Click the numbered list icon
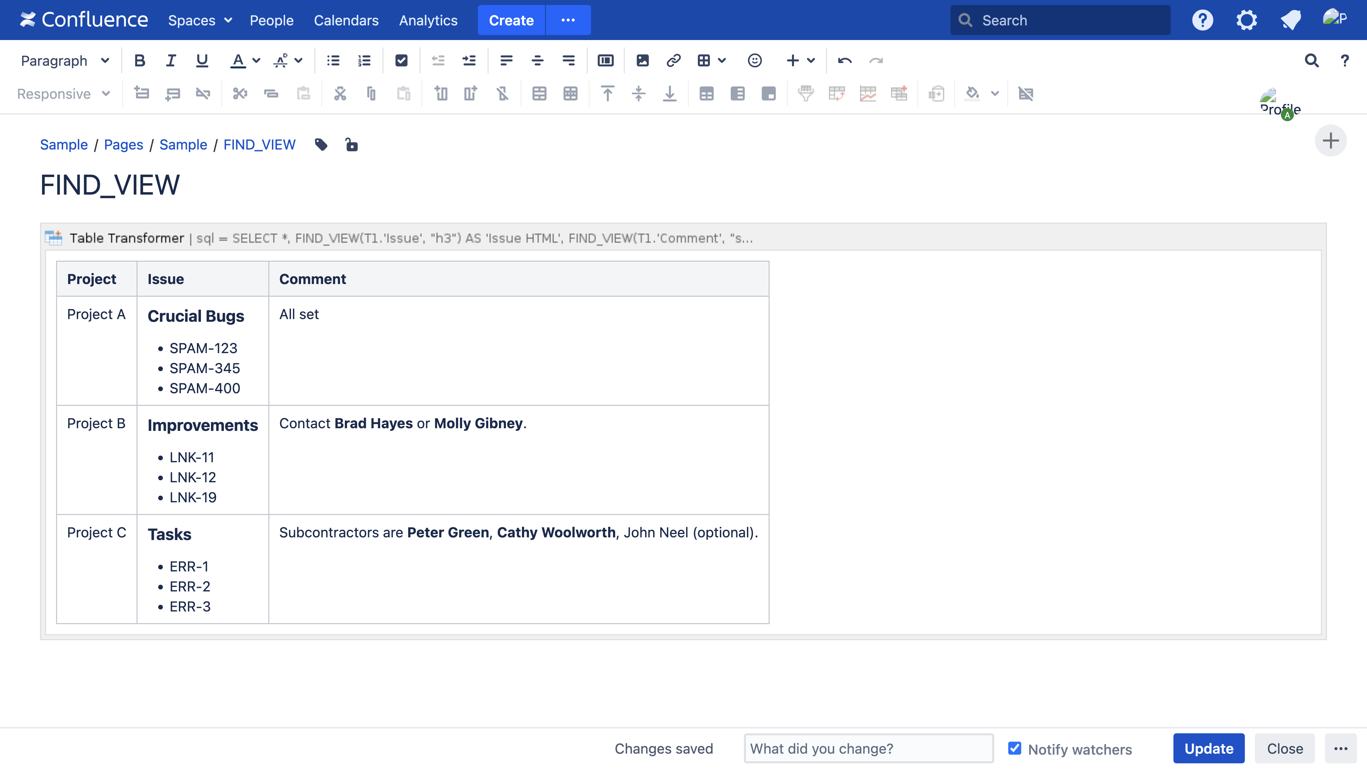The width and height of the screenshot is (1367, 769). (364, 60)
